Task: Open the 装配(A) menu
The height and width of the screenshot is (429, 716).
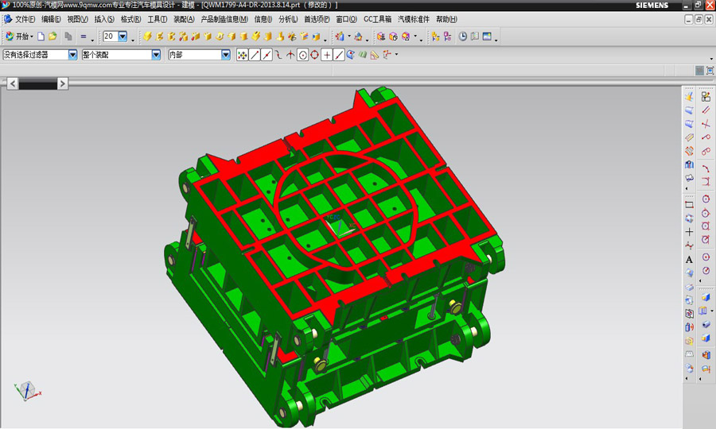Action: [x=184, y=18]
